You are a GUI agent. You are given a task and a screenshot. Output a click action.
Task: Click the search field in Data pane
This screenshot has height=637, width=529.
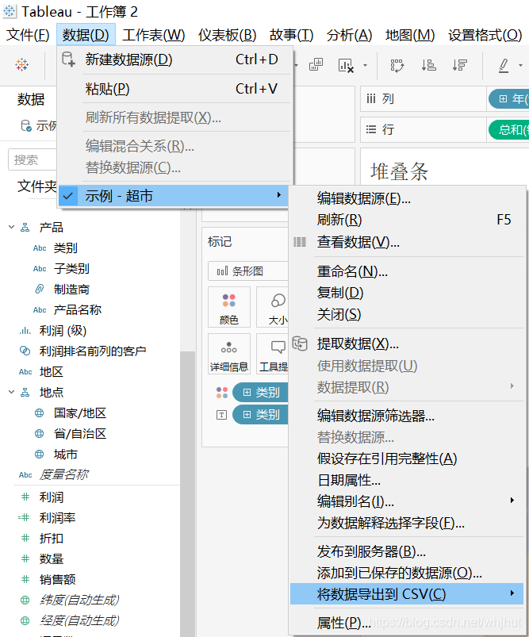pos(33,159)
